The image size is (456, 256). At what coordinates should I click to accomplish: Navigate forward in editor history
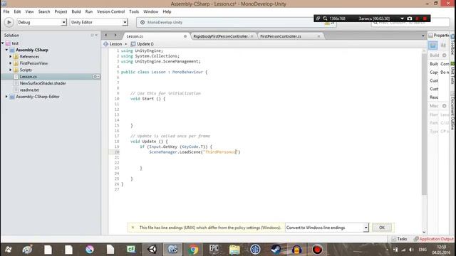point(115,36)
